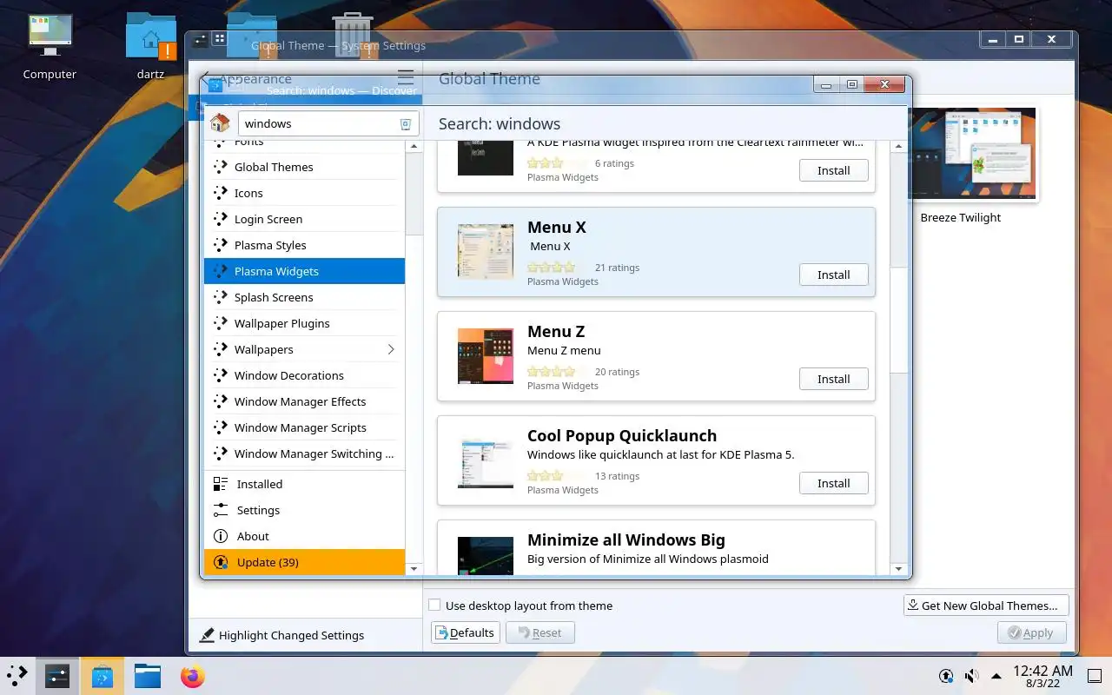
Task: Open the Dolphin file manager from taskbar
Action: tap(148, 675)
